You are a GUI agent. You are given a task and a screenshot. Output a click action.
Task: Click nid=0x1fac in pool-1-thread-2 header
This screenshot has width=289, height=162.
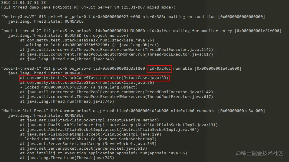[x=159, y=31]
